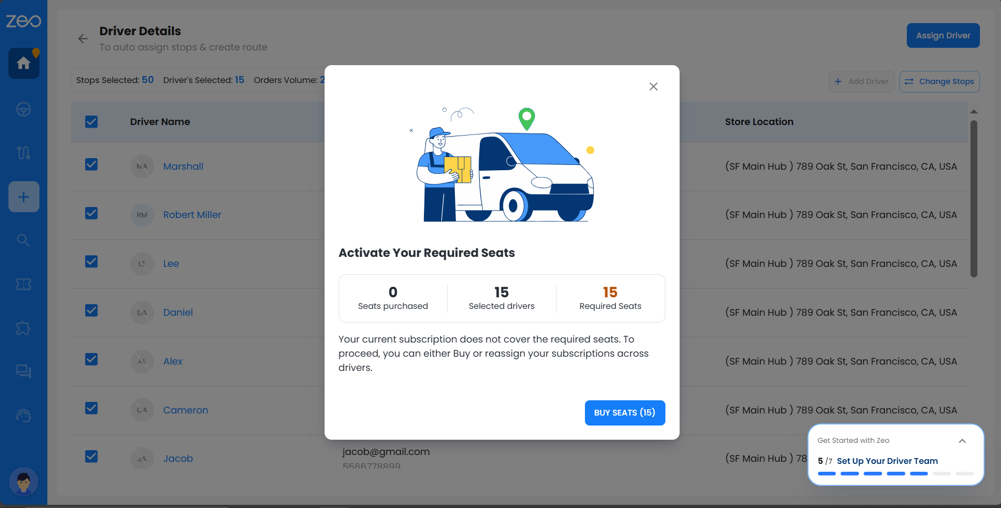
Task: Click the scroll-up arrow of driver list
Action: 974,111
